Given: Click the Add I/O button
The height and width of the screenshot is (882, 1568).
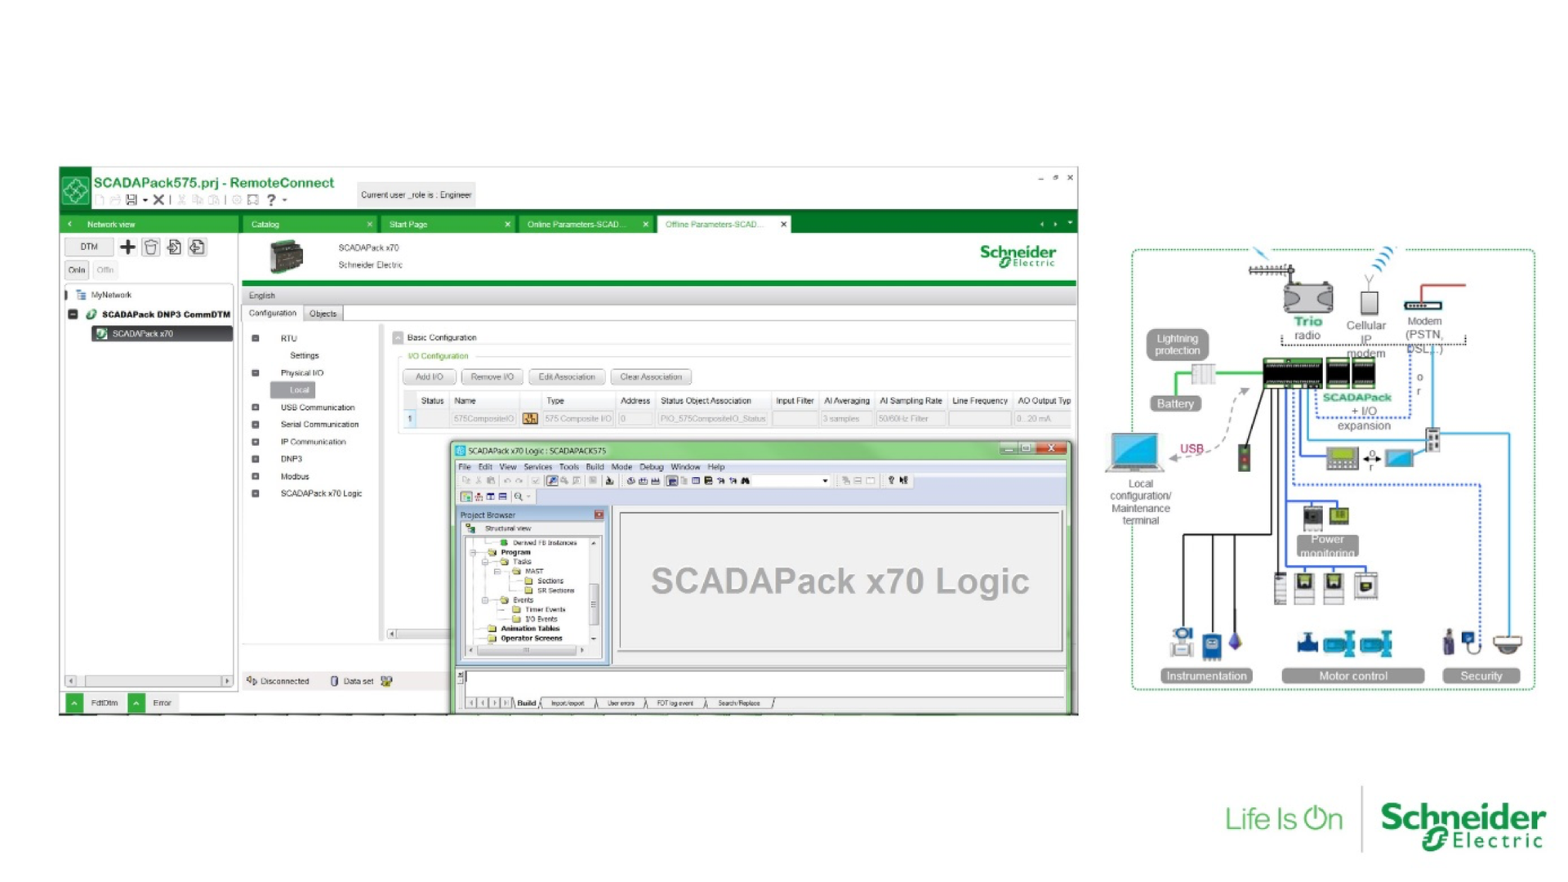Looking at the screenshot, I should pos(429,377).
